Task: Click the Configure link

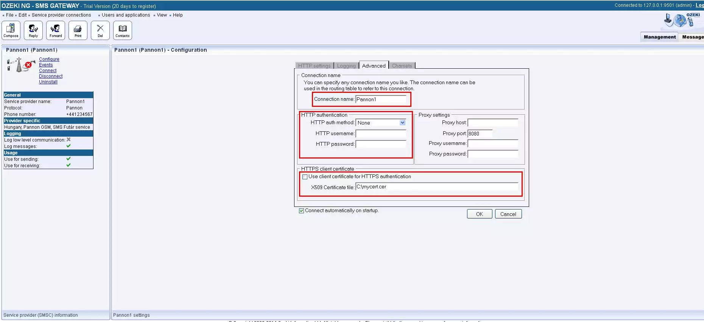Action: [49, 59]
